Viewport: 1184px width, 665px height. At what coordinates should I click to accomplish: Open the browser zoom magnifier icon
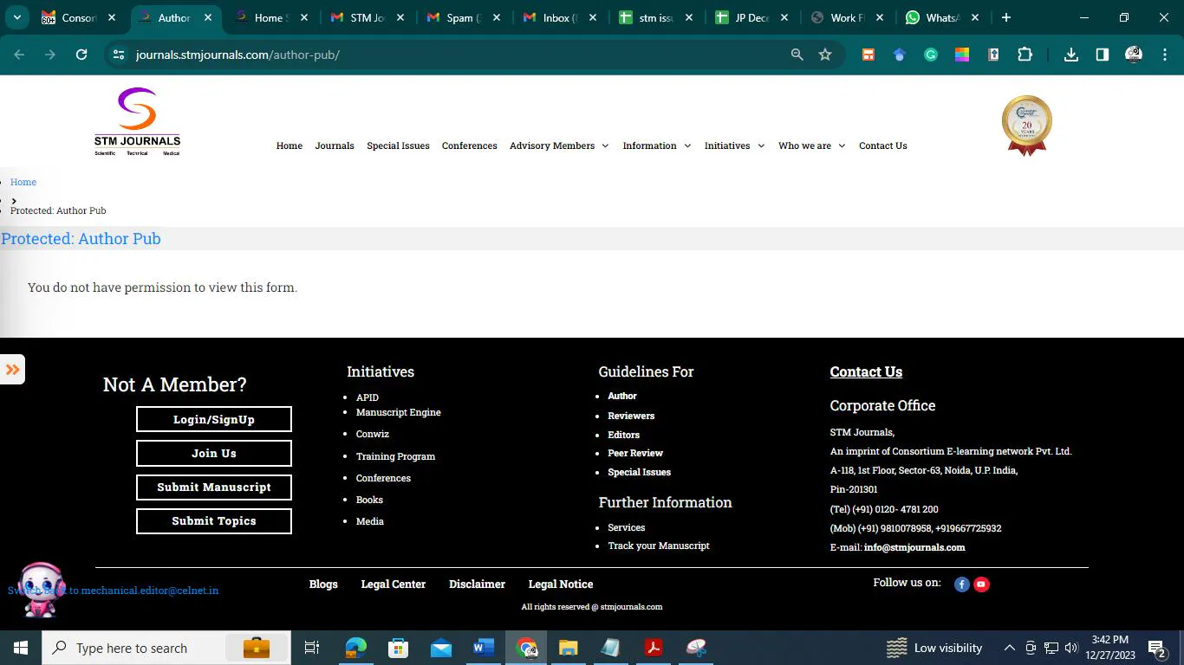[797, 55]
